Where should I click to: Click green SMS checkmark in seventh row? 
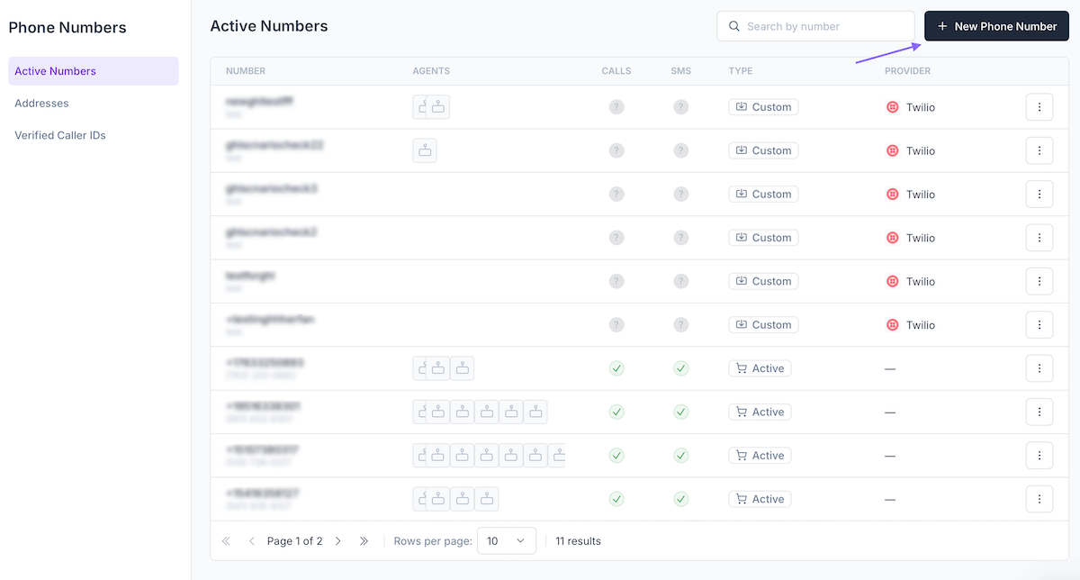coord(681,368)
